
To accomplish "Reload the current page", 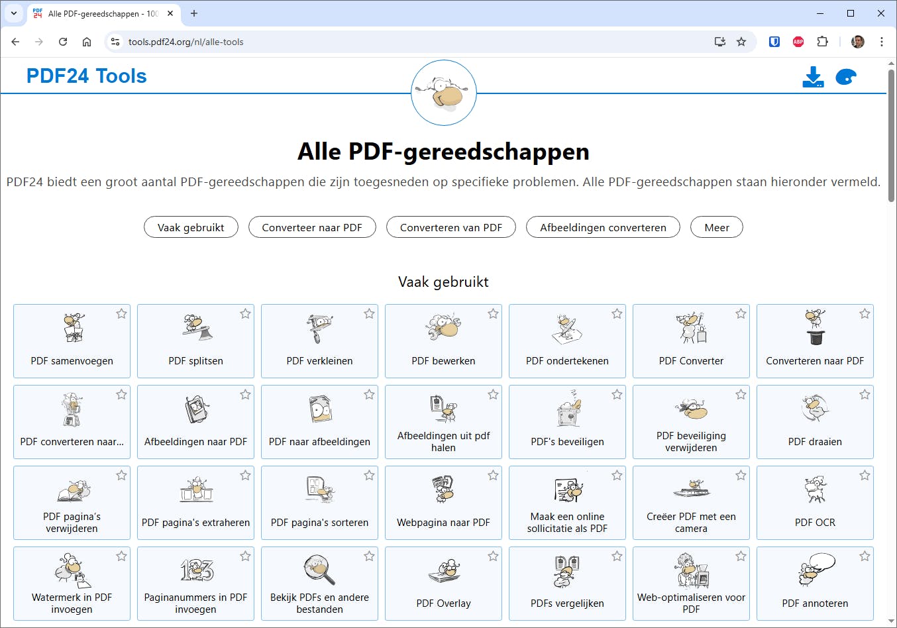I will point(63,42).
